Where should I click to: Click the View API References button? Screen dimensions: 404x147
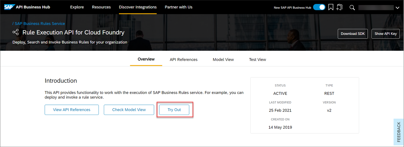point(72,110)
